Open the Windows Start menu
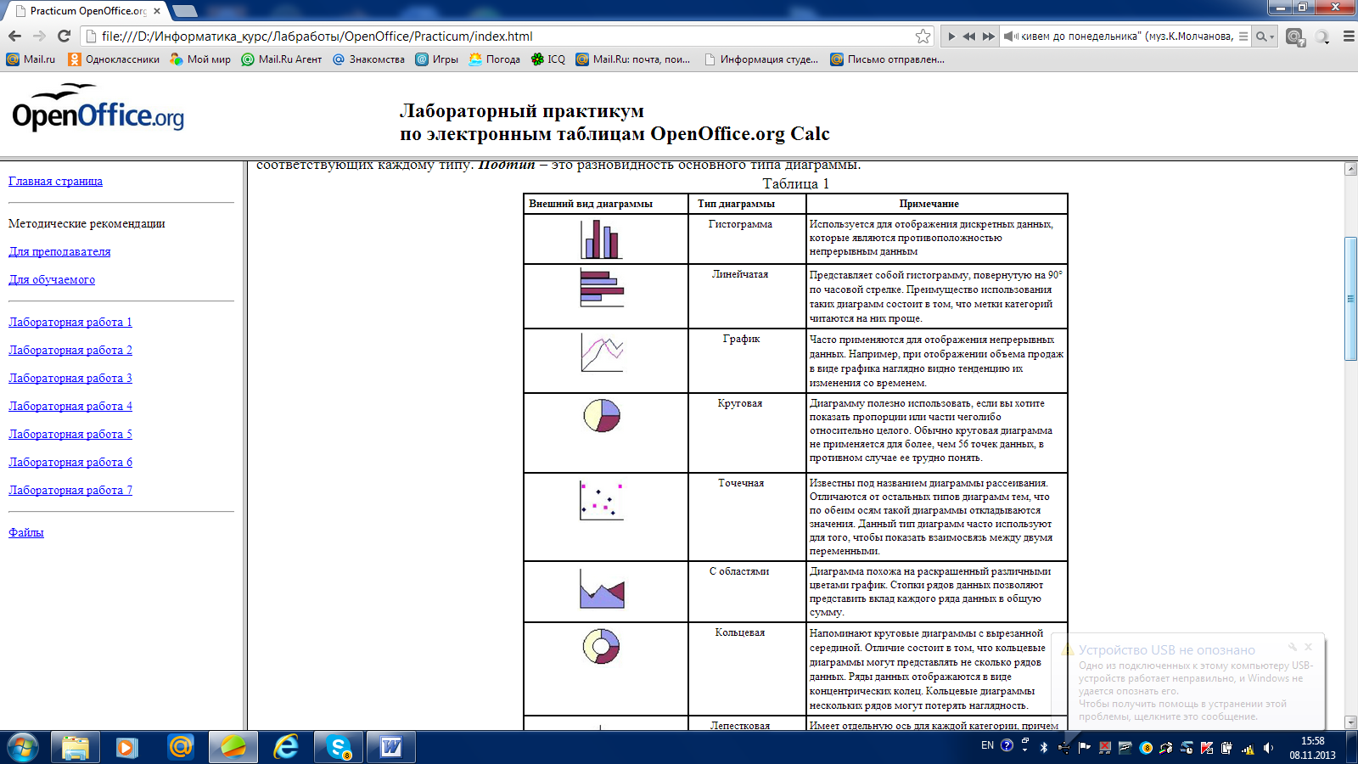Viewport: 1358px width, 764px height. [23, 747]
